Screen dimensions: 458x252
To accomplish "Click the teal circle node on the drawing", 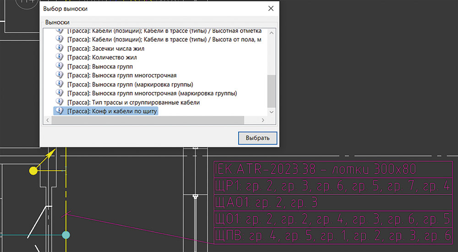I will (66, 235).
